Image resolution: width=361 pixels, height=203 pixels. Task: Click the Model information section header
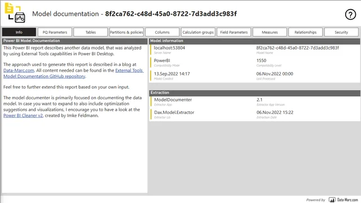tap(254, 41)
